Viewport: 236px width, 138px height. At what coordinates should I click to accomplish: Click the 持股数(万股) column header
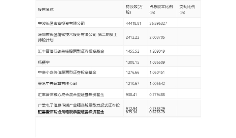pyautogui.click(x=134, y=9)
